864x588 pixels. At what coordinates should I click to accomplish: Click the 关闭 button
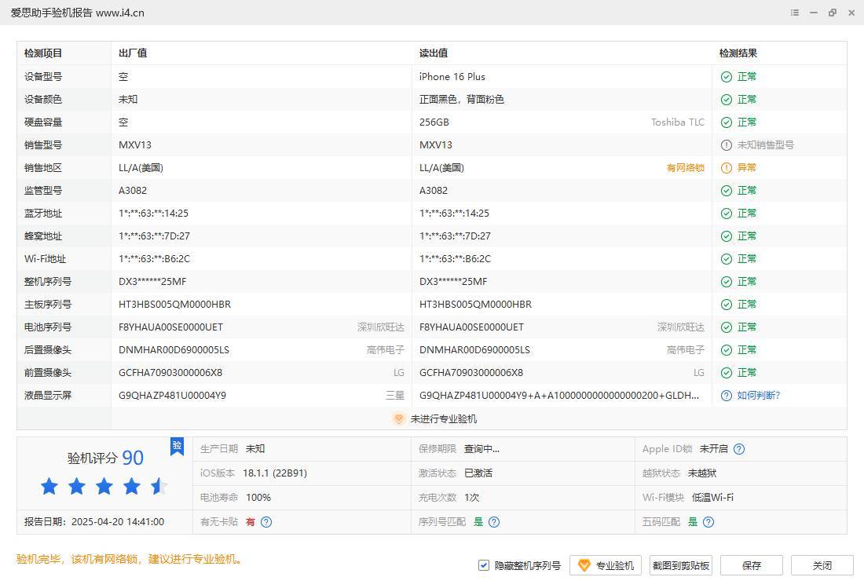(x=822, y=565)
